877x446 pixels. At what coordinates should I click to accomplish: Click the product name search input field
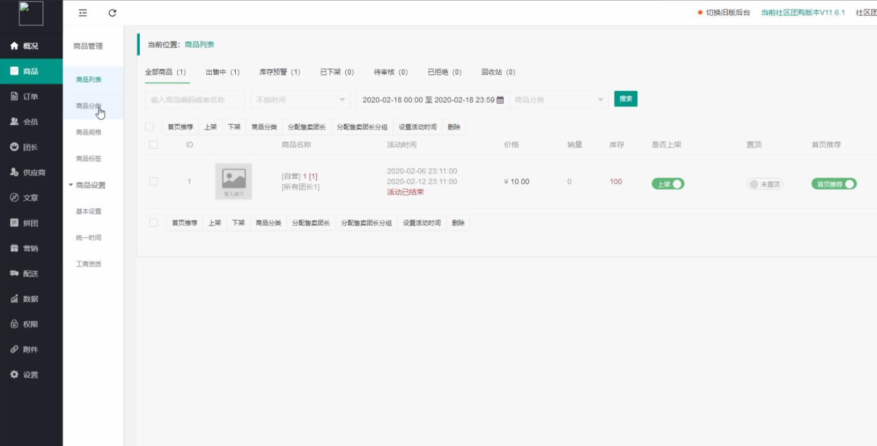195,100
